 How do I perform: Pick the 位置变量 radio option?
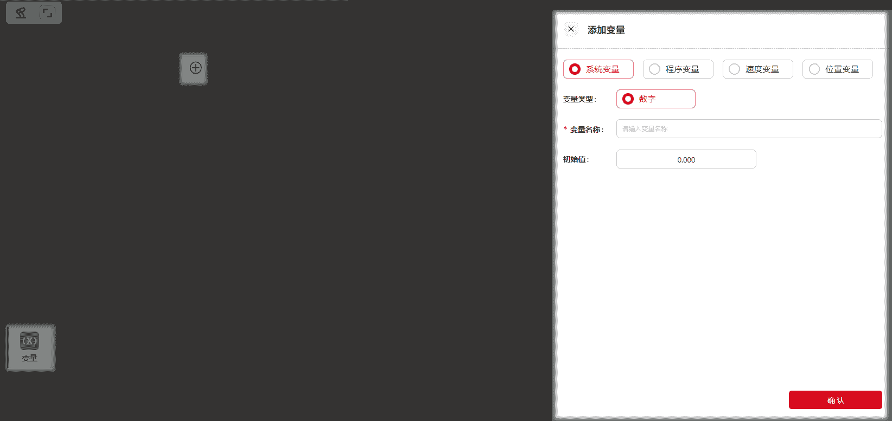[837, 69]
